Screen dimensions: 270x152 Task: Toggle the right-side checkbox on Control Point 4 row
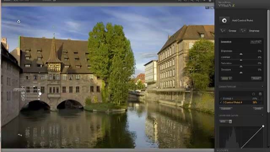click(261, 102)
